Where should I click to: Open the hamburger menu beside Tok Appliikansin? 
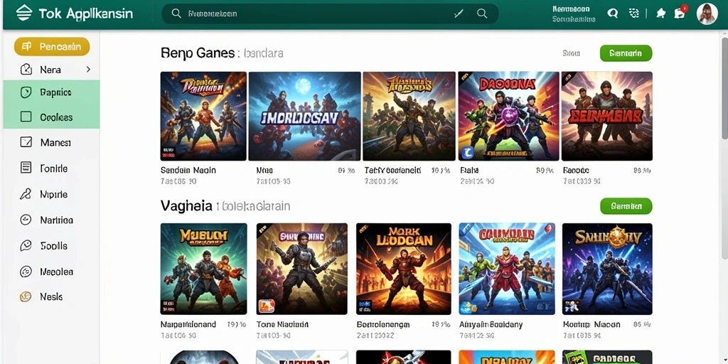coord(23,13)
